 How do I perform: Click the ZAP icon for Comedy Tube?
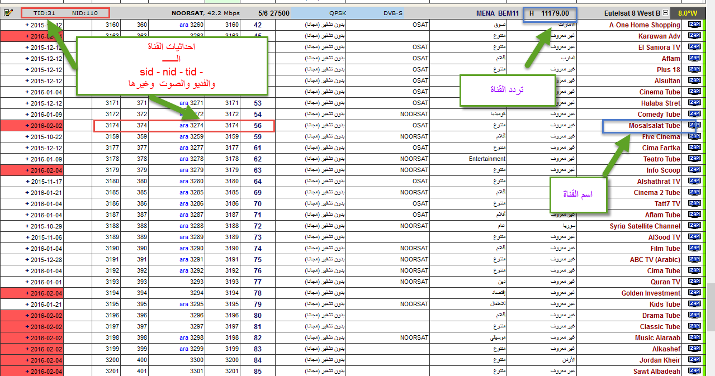694,114
